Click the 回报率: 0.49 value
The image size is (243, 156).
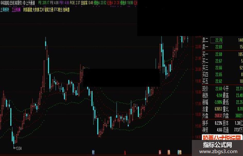pos(87,3)
